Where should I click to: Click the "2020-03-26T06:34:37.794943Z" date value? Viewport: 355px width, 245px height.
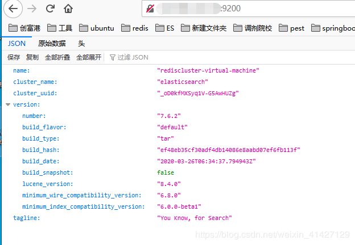(x=207, y=161)
